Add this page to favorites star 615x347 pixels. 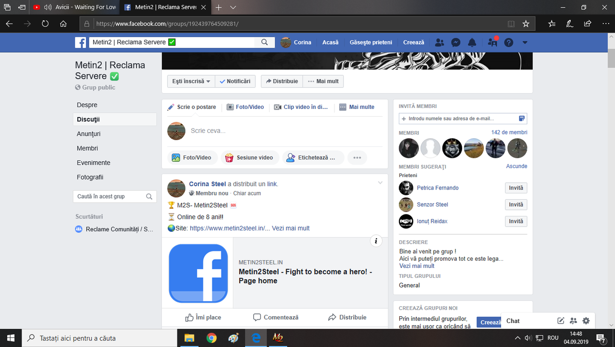[526, 24]
